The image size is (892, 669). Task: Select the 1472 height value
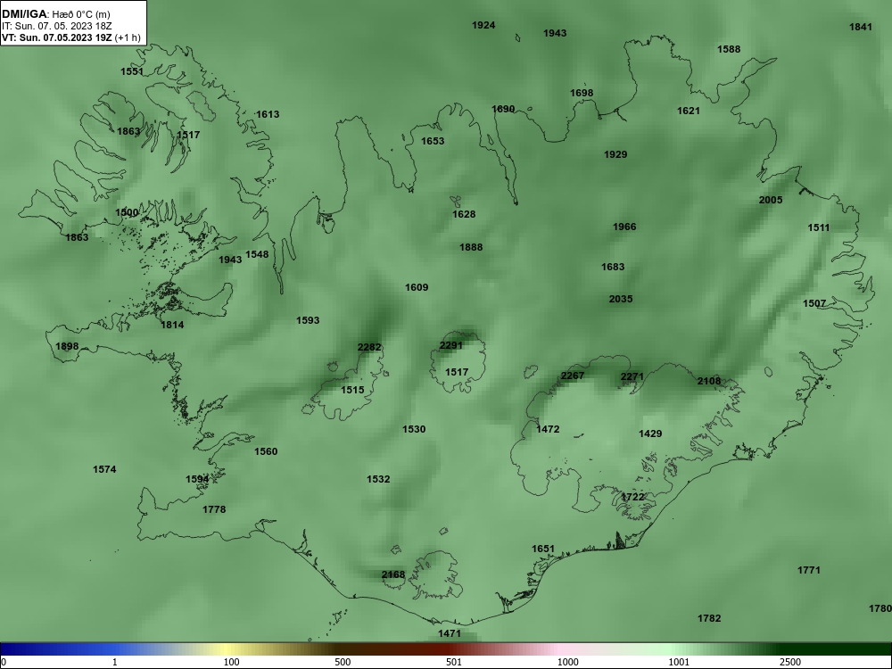point(548,429)
